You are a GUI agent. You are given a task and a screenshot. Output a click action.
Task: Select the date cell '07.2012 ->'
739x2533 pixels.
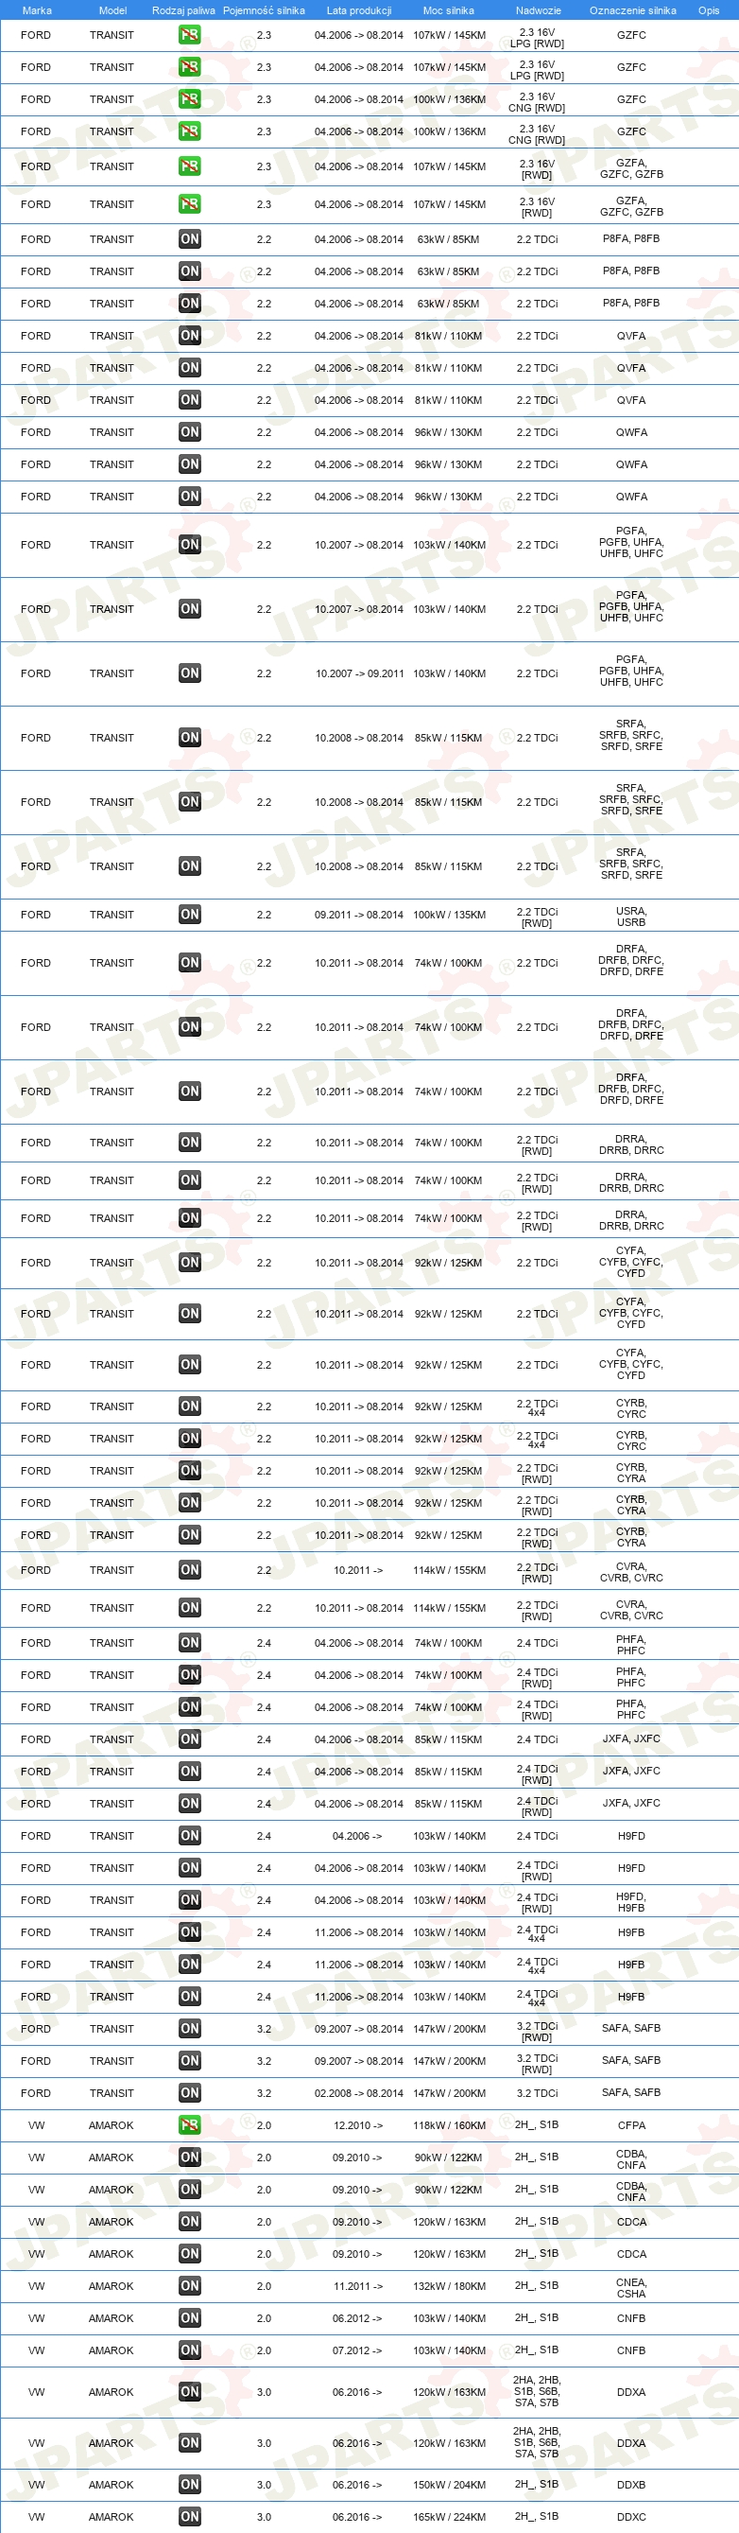click(x=358, y=2350)
